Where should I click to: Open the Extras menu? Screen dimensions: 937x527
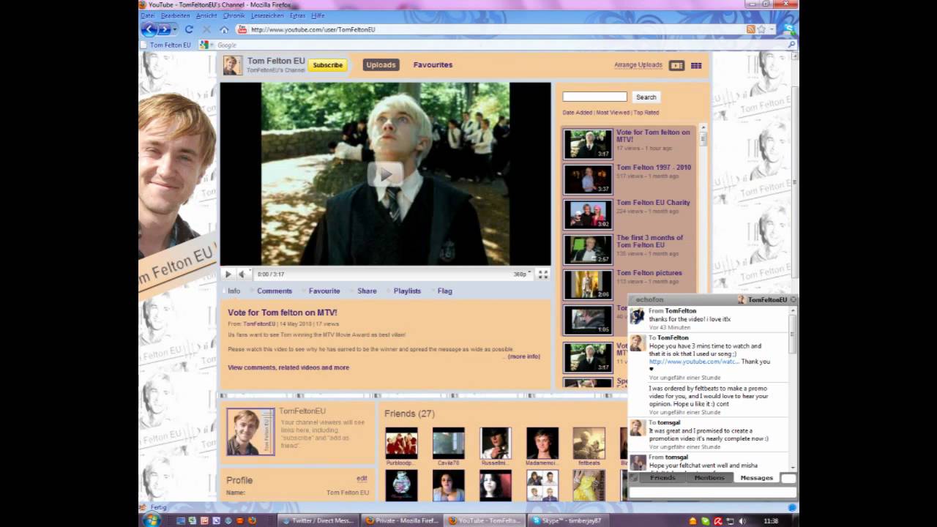(297, 15)
